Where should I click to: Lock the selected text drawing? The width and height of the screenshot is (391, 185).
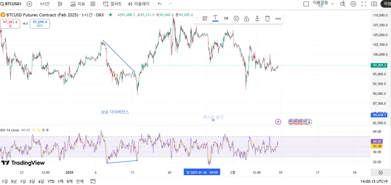click(x=247, y=19)
